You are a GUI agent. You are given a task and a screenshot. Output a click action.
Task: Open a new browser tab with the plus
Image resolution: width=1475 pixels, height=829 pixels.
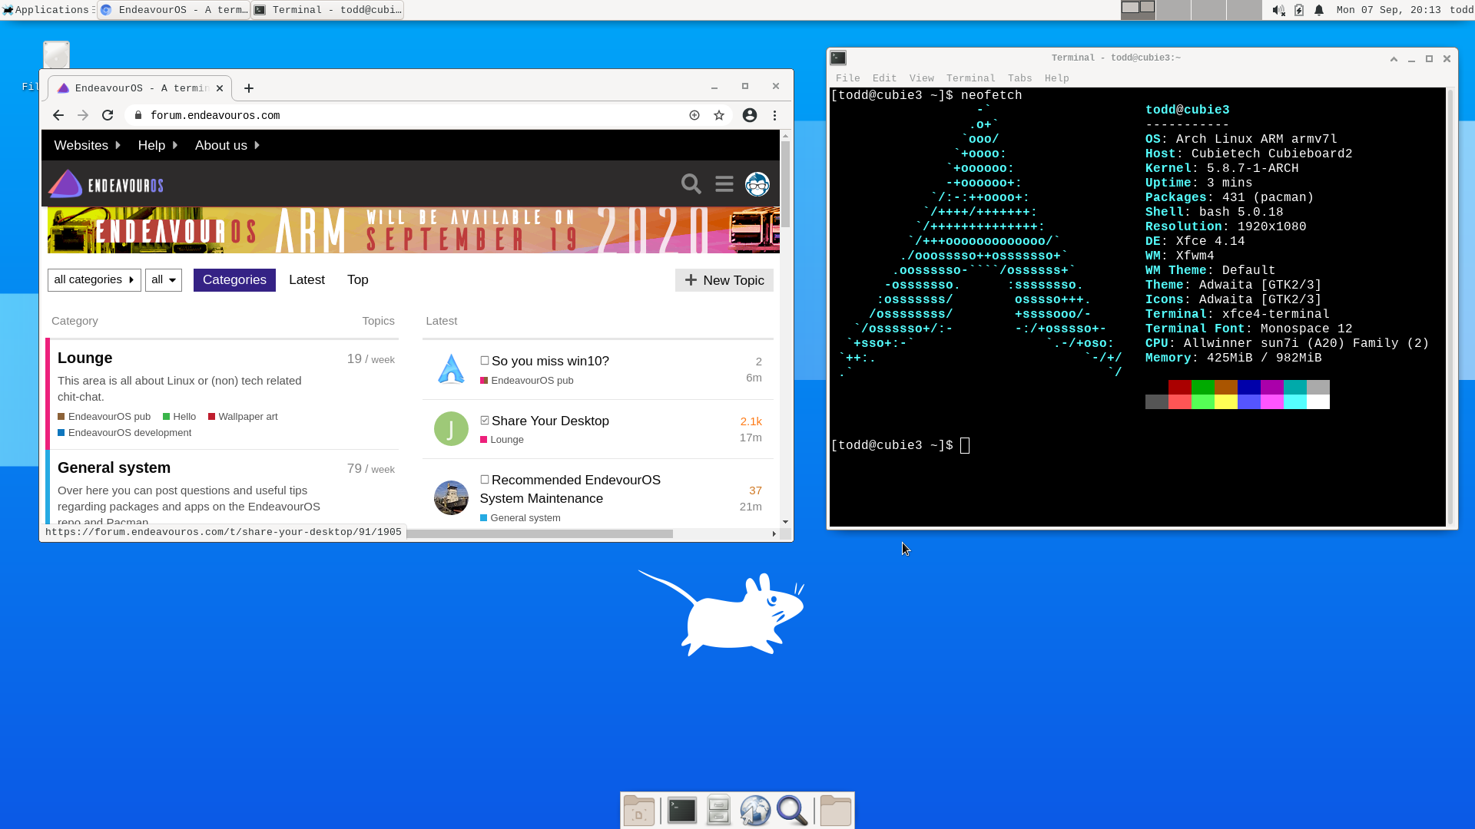tap(249, 88)
